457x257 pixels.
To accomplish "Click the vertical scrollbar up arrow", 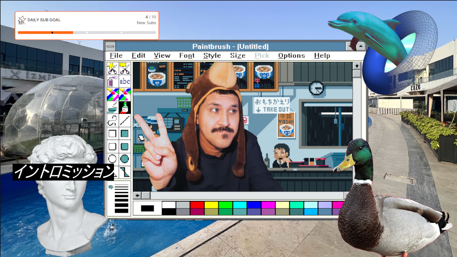I will 357,66.
